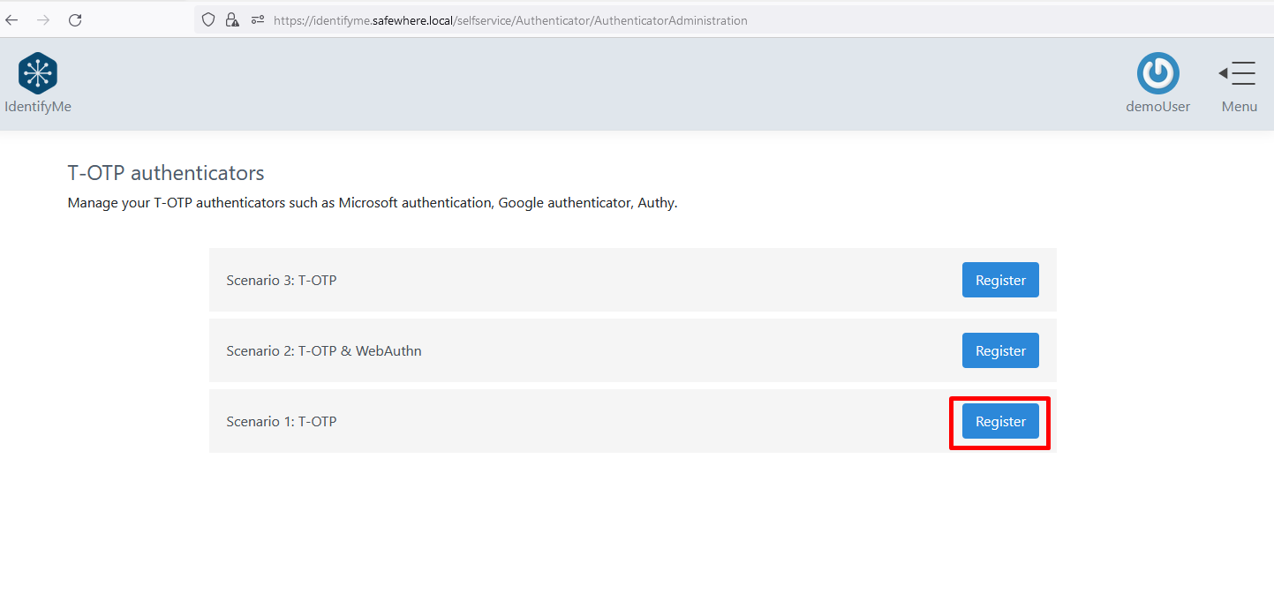Click the Menu text label

tap(1239, 107)
